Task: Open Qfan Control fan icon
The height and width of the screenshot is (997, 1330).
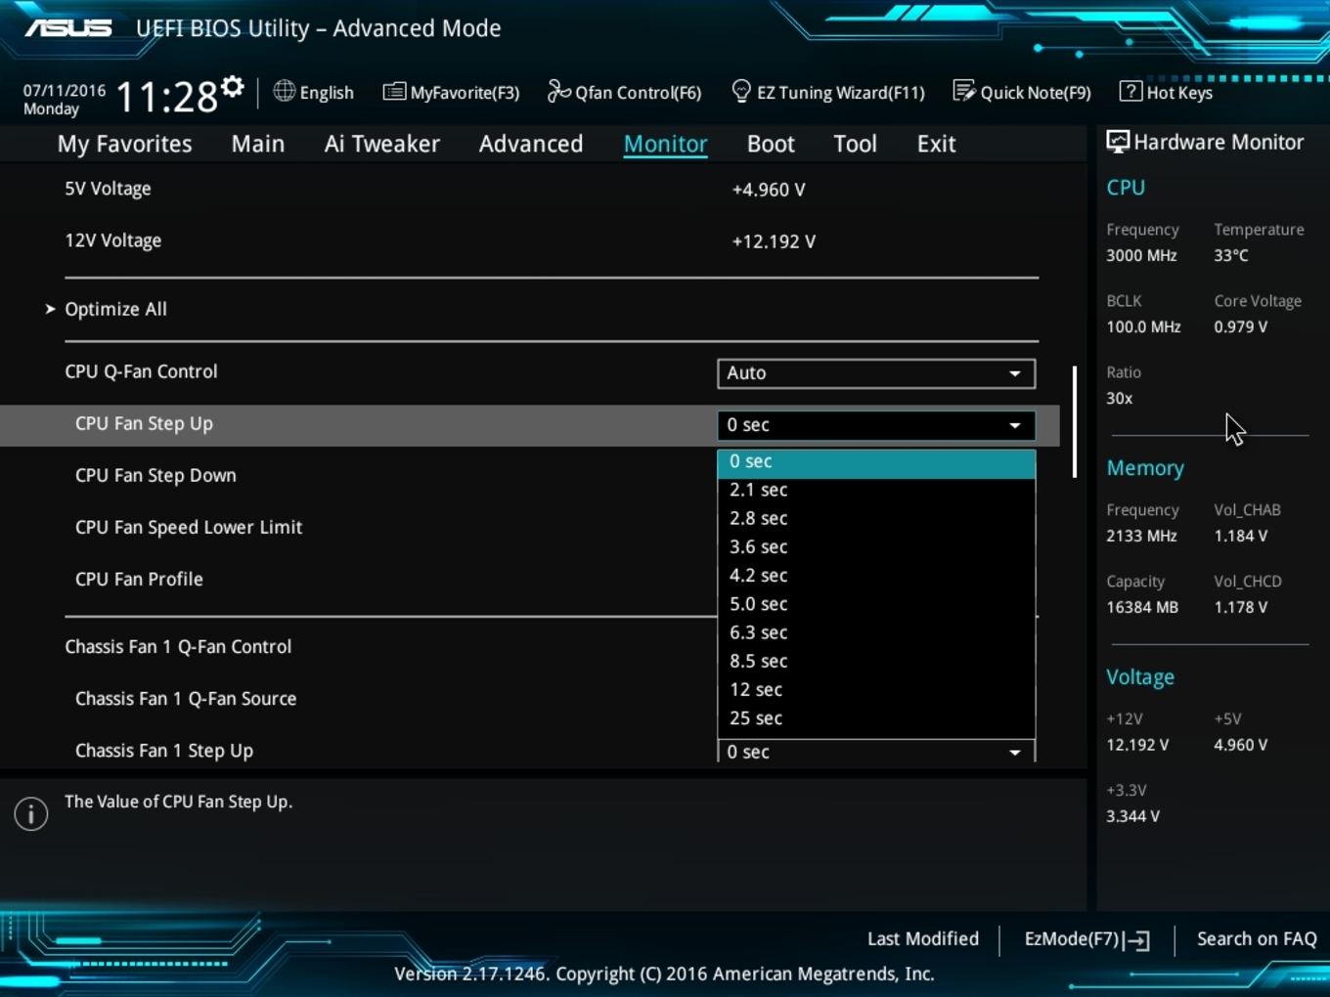Action: tap(558, 91)
